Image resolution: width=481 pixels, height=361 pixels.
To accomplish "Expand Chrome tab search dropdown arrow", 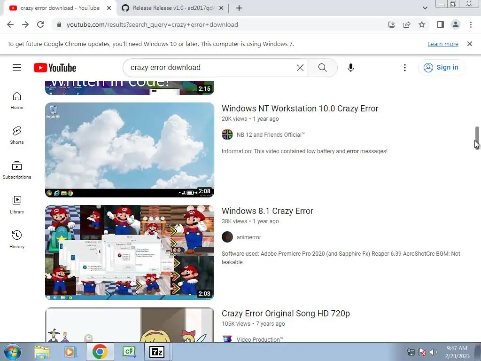I will [425, 8].
